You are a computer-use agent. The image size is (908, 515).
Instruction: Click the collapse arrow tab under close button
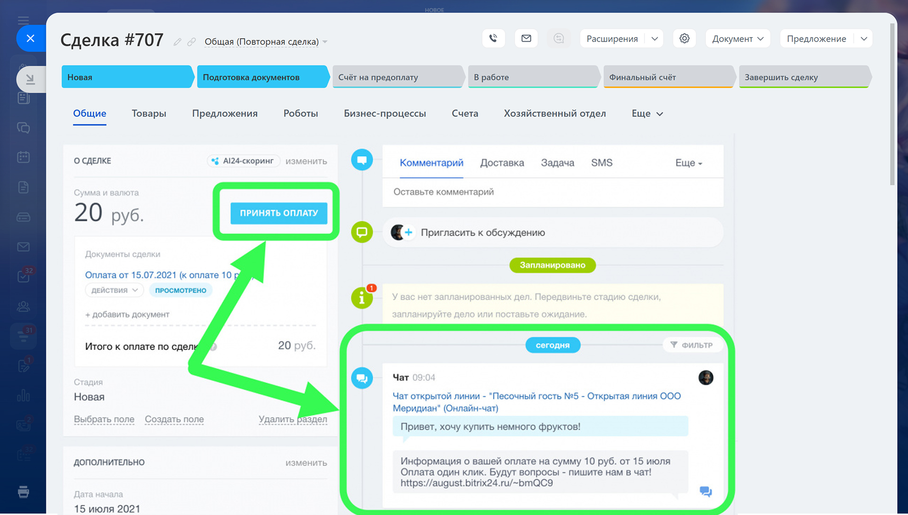coord(31,79)
